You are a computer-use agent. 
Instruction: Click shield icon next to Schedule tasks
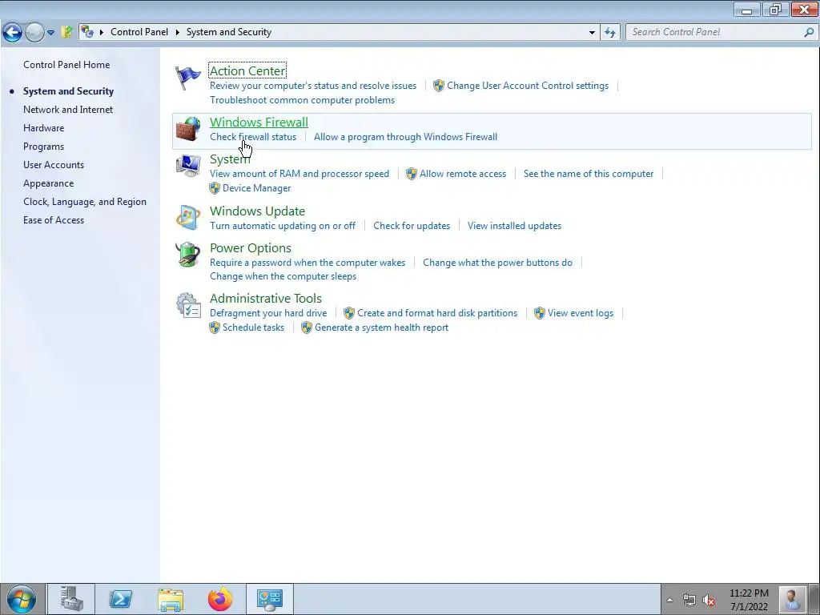coord(215,328)
